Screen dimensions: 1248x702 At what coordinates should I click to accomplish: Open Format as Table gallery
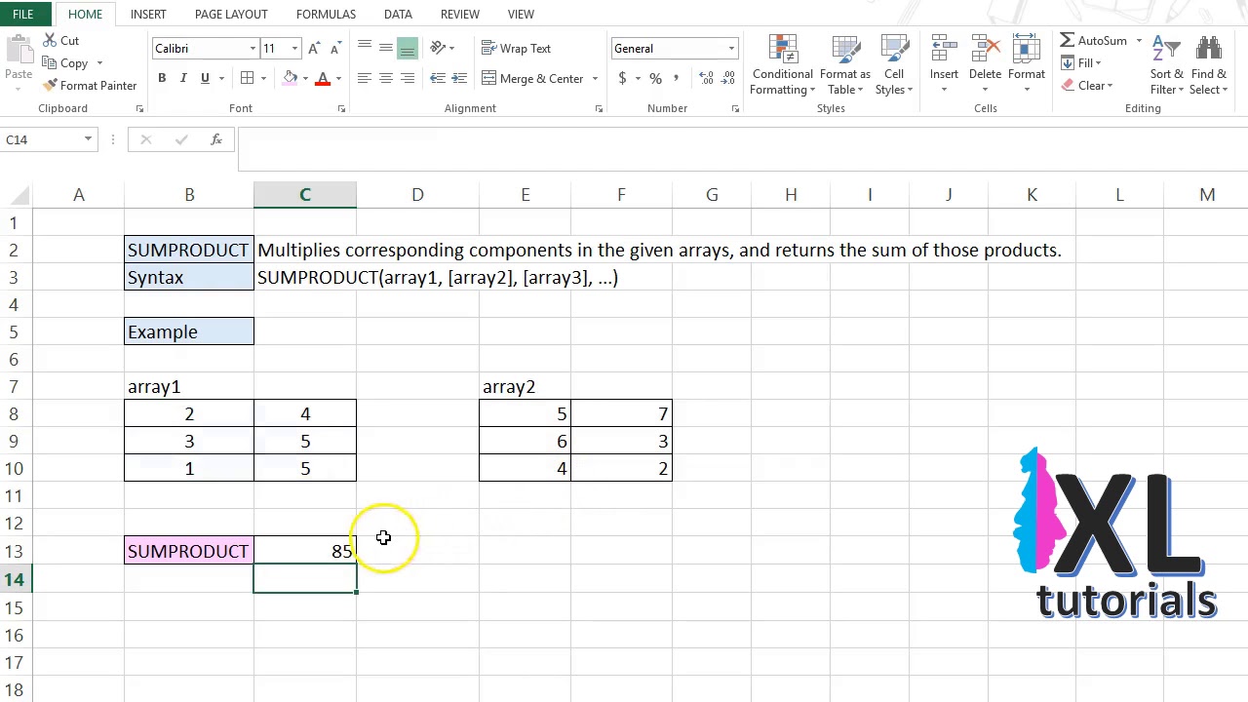coord(844,65)
